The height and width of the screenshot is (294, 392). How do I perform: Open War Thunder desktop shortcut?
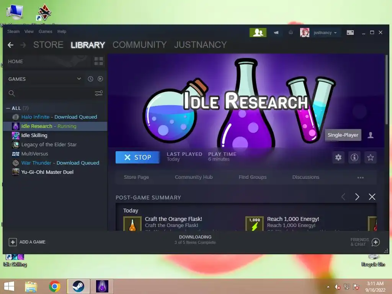click(x=44, y=13)
